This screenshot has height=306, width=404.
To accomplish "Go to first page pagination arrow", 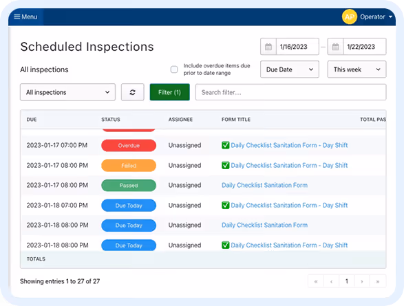I will [316, 281].
